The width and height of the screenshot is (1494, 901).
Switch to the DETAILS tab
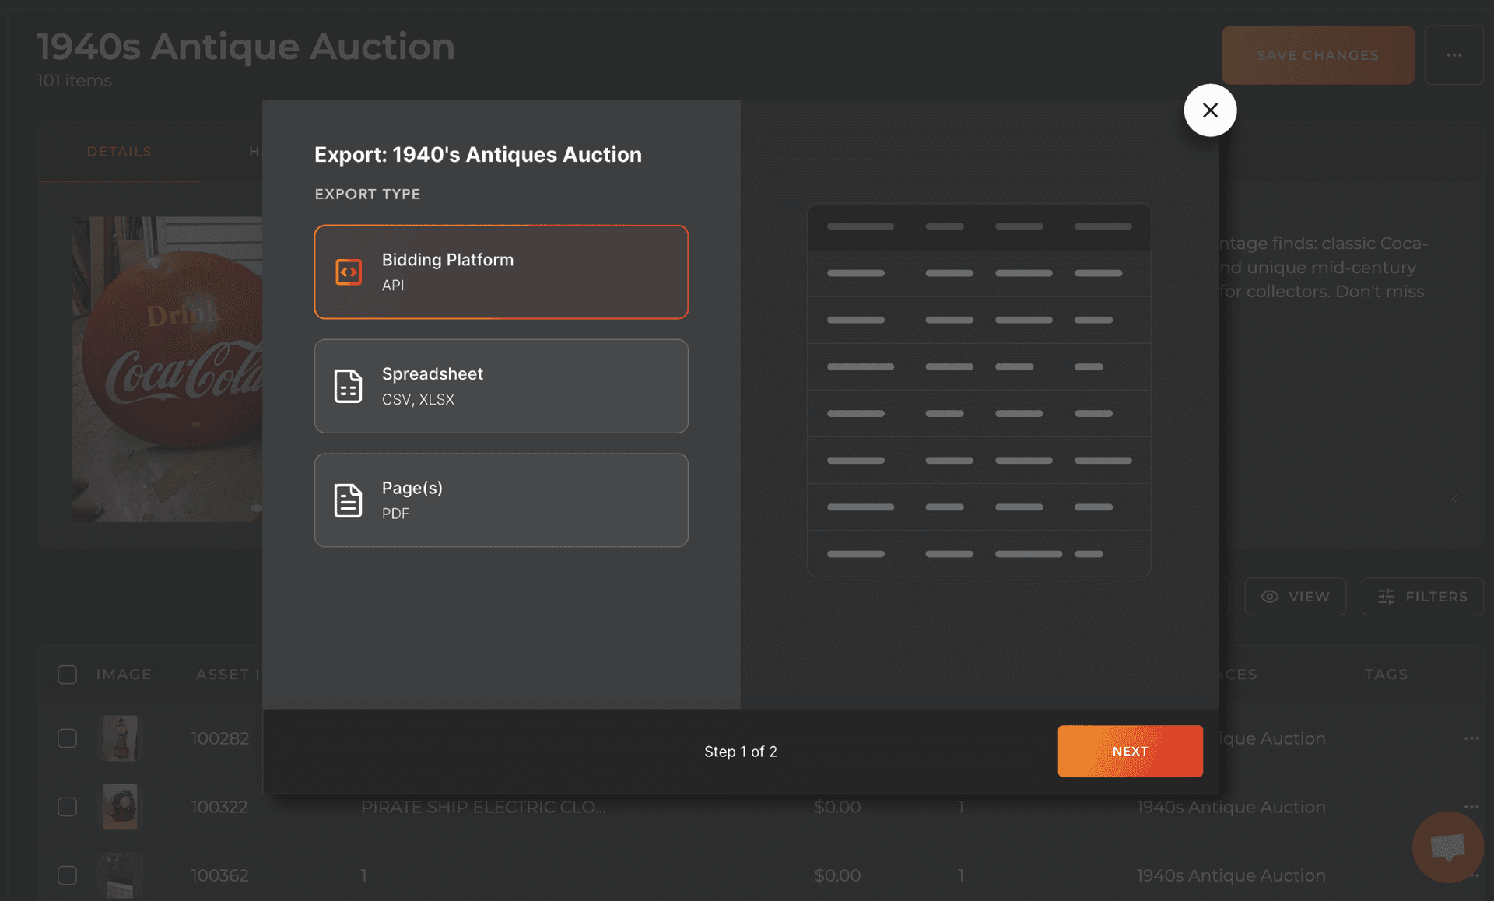119,151
